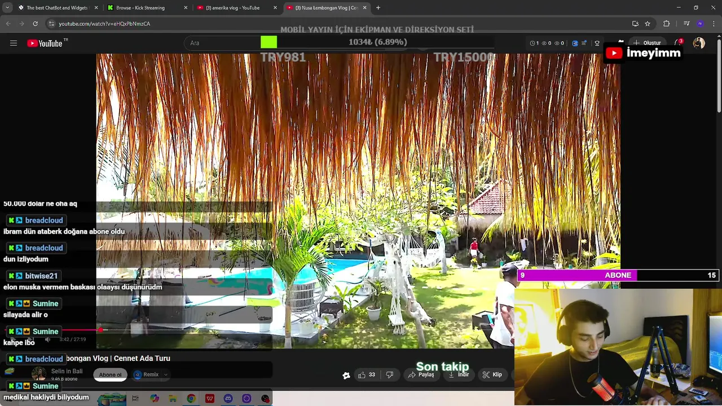Open the YouTube hamburger guide menu
Viewport: 722px width, 406px height.
pyautogui.click(x=14, y=43)
